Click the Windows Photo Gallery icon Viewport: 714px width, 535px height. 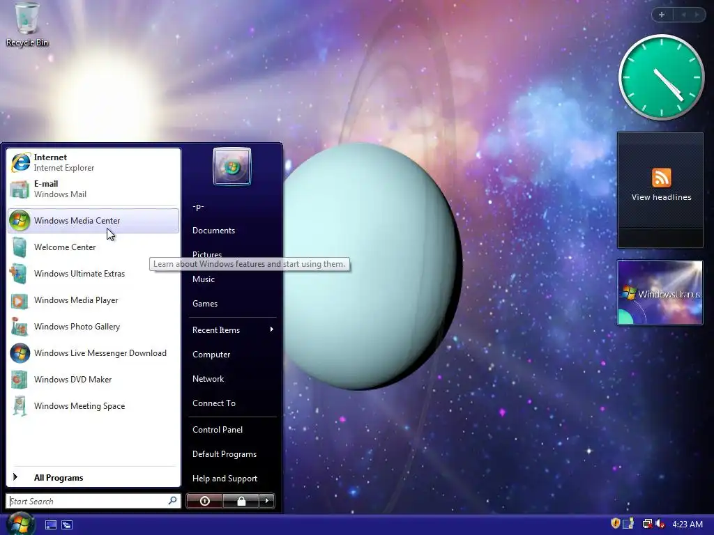click(x=20, y=327)
